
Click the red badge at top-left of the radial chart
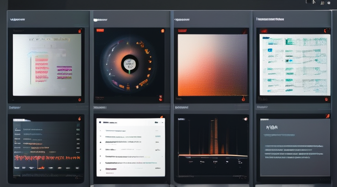click(100, 31)
